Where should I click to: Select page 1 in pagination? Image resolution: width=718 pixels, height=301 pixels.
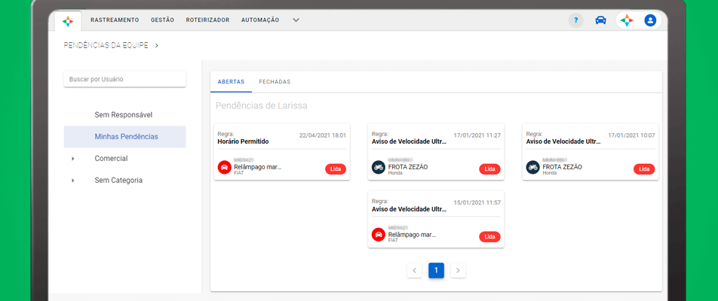436,270
